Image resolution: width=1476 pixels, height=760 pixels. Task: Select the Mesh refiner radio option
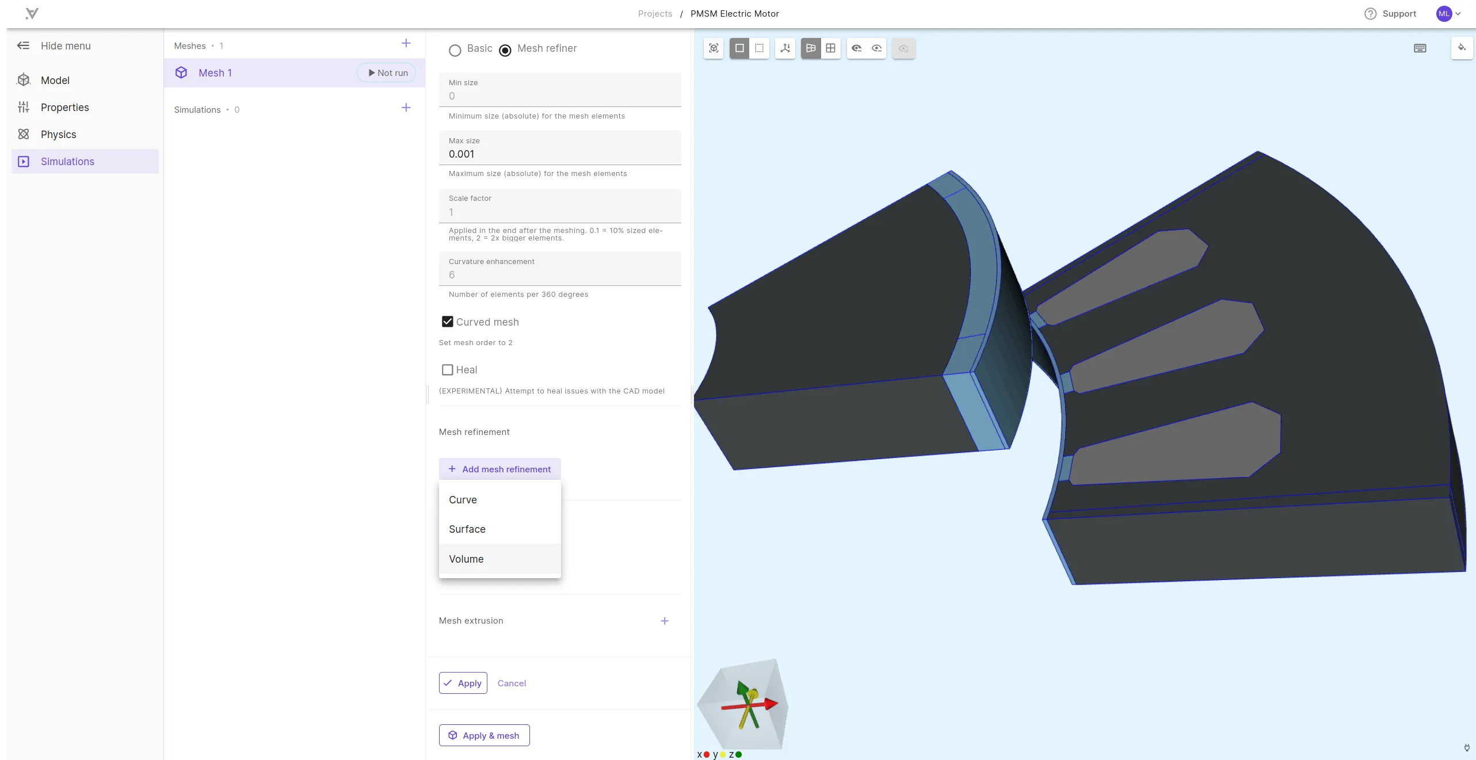click(505, 51)
